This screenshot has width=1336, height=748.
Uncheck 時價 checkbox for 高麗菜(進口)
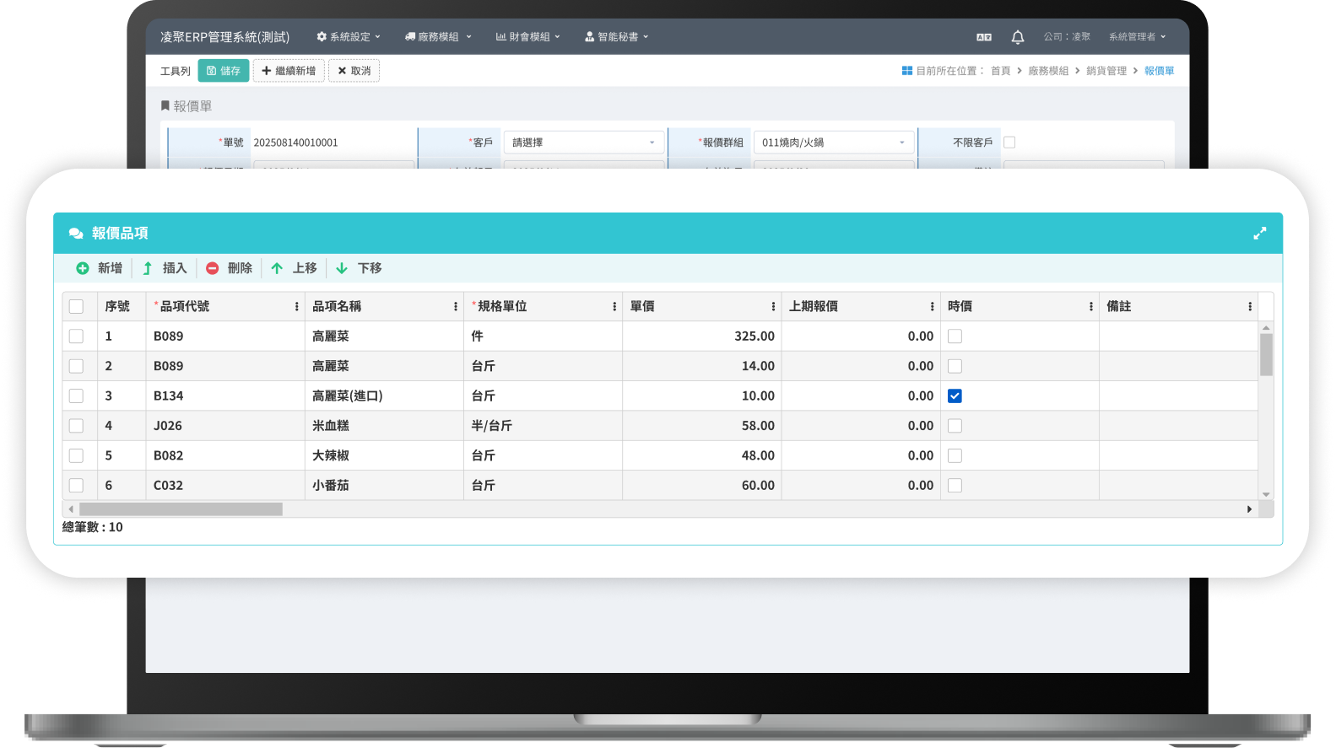(x=955, y=396)
